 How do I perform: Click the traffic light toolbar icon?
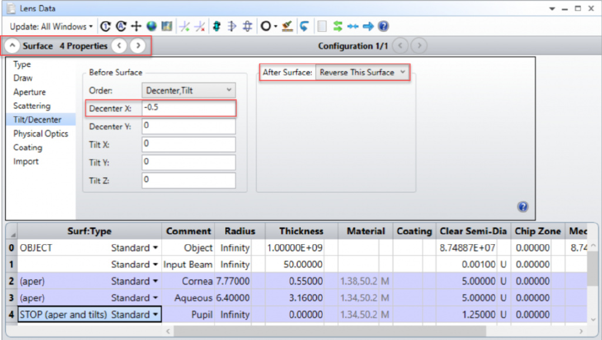tap(217, 26)
